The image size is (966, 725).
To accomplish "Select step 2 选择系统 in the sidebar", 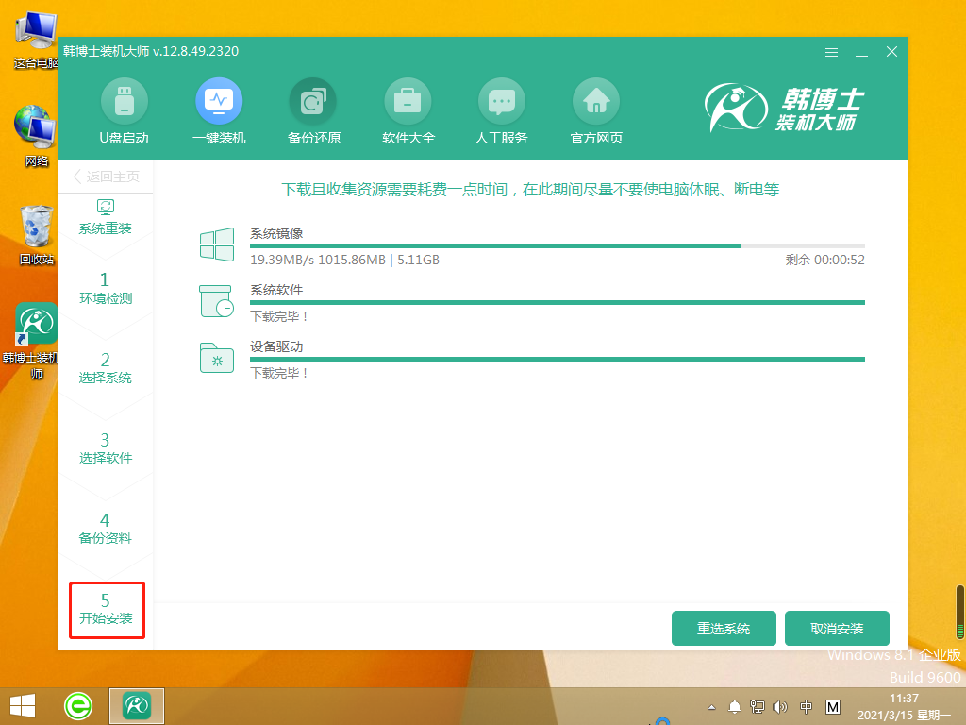I will 106,366.
